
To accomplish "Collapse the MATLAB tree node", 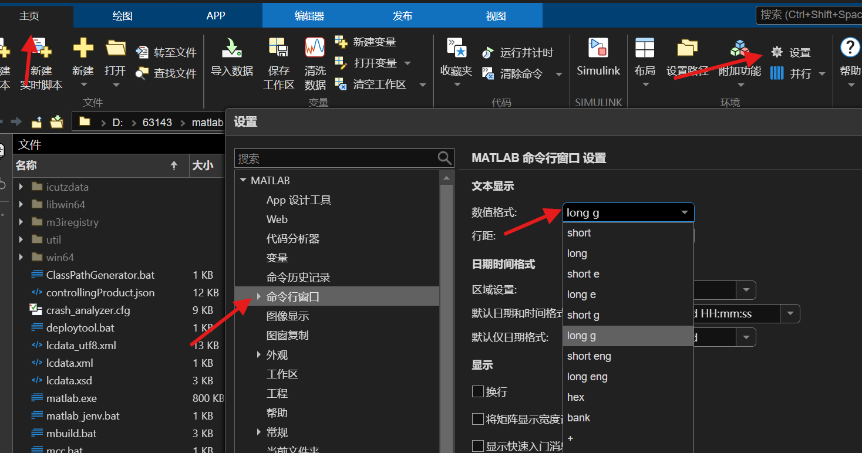I will [243, 181].
